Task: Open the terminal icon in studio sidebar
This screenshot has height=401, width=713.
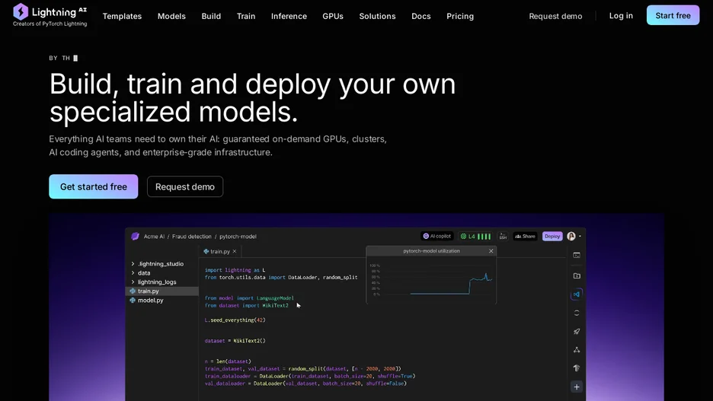Action: tap(577, 255)
